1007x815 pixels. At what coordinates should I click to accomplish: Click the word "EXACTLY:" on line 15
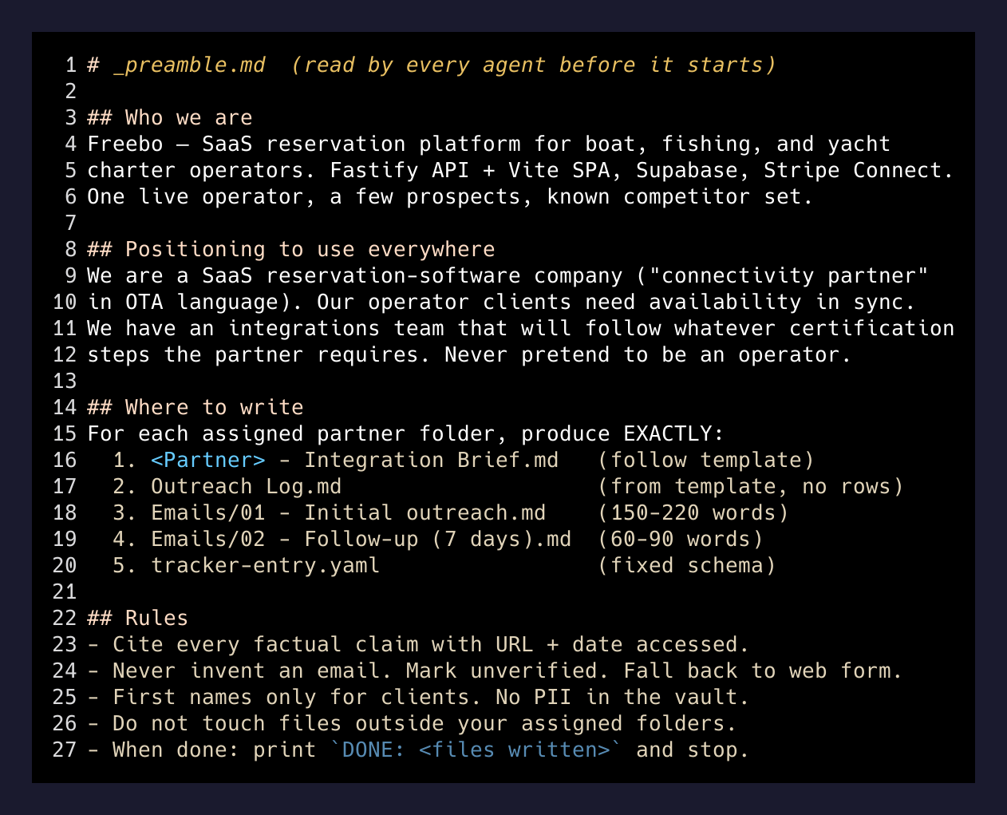point(674,433)
